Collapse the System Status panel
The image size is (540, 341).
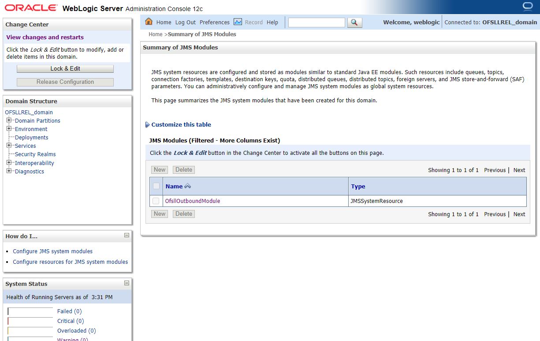[127, 283]
